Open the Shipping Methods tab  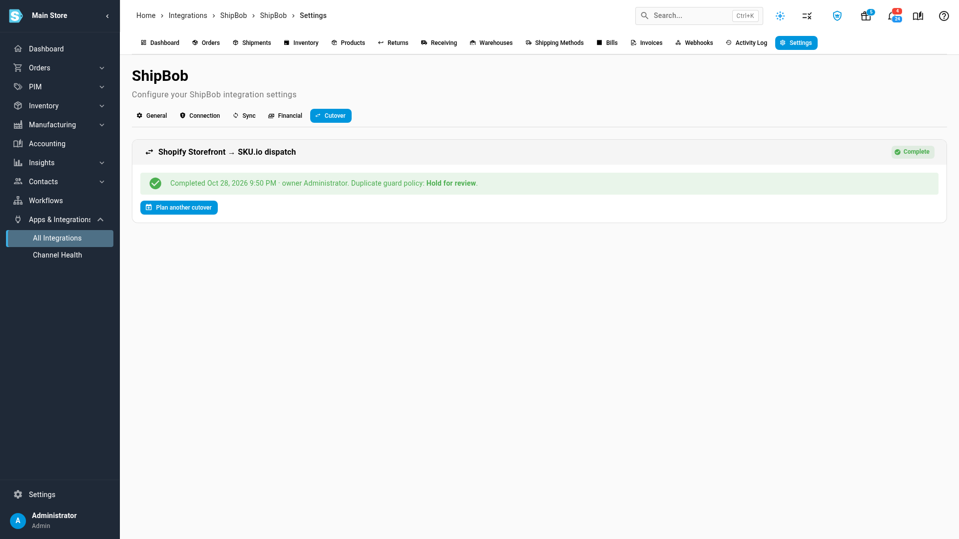pyautogui.click(x=554, y=43)
